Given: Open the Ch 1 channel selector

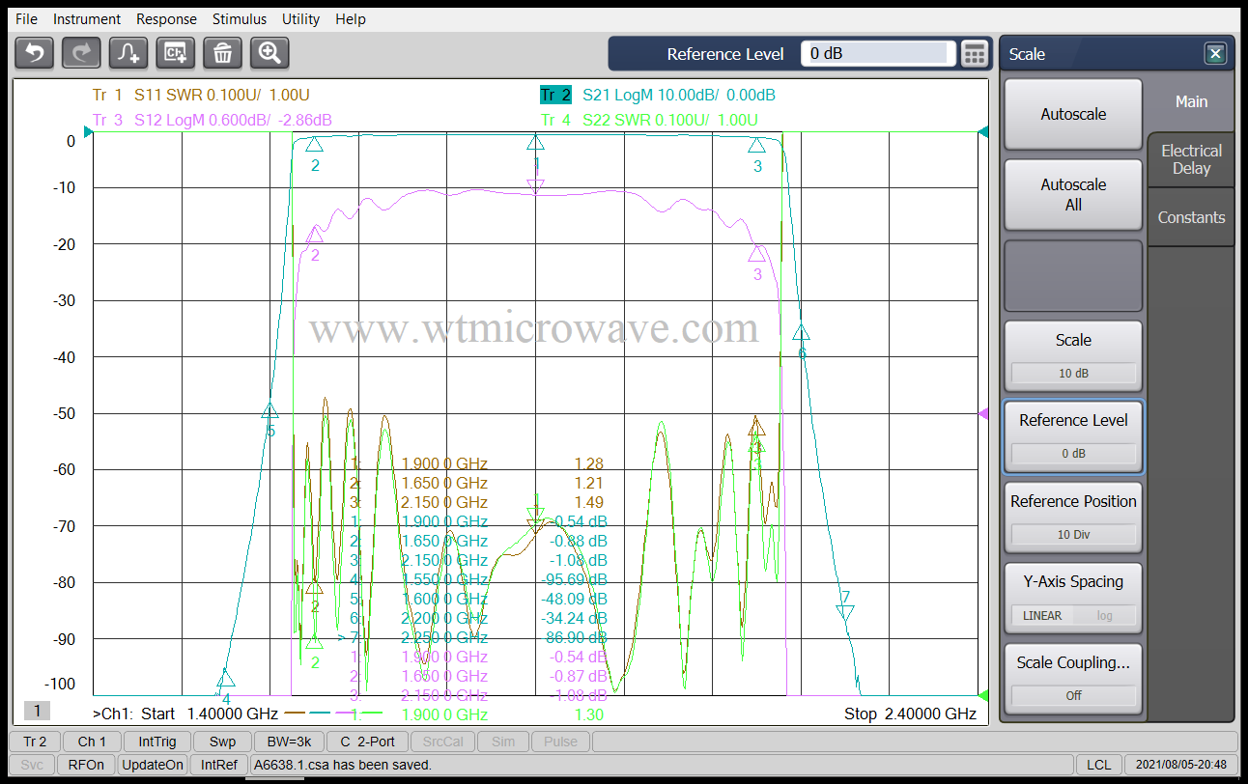Looking at the screenshot, I should coord(91,742).
